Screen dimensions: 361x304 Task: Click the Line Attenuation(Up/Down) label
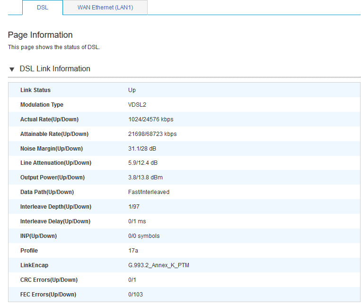pos(56,163)
